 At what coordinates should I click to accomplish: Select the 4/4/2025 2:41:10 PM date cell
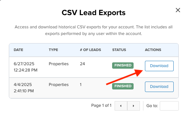coord(24,88)
